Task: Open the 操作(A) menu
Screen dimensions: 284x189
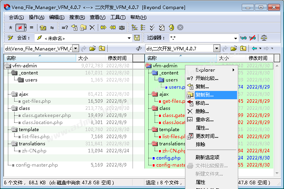Action: 36,17
